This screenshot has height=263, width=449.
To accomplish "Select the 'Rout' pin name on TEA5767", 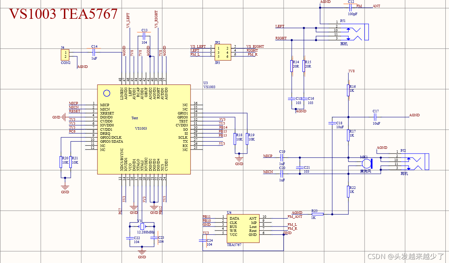I will pos(253,230).
